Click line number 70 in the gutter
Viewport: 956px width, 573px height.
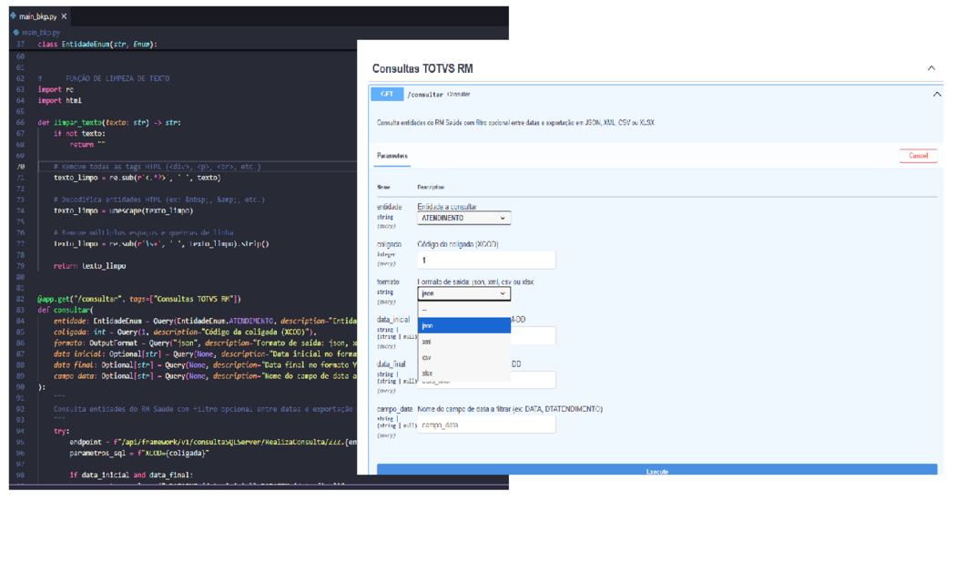pyautogui.click(x=20, y=167)
